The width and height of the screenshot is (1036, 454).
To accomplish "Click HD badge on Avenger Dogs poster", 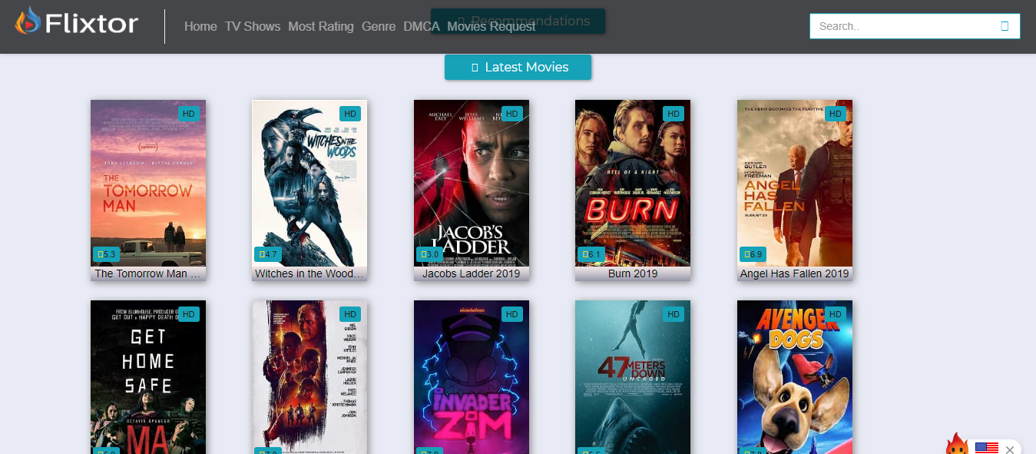I will click(836, 314).
